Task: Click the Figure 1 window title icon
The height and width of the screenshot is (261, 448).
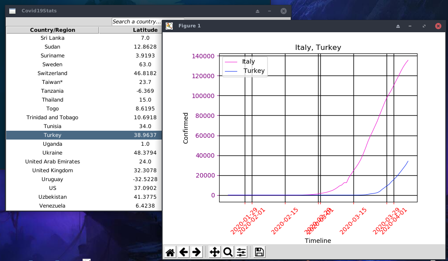Action: coord(169,26)
